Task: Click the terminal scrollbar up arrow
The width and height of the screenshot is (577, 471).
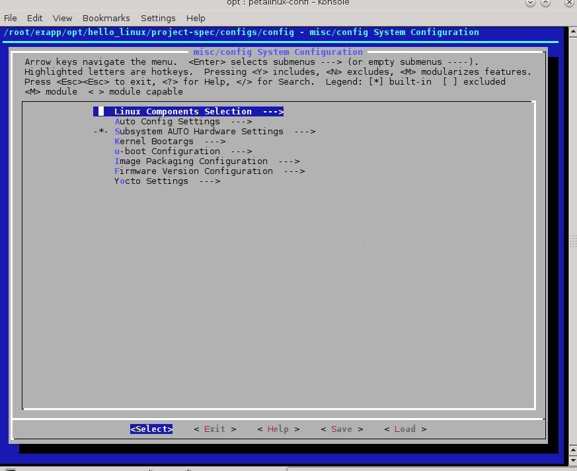Action: [573, 32]
